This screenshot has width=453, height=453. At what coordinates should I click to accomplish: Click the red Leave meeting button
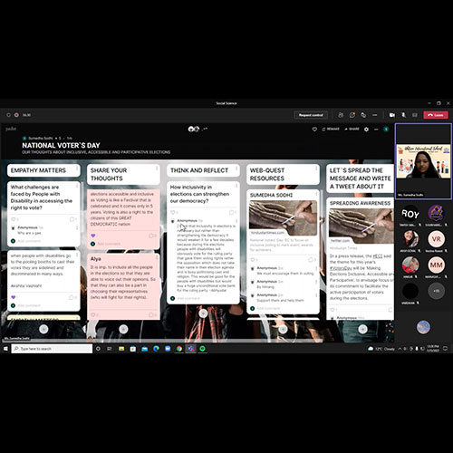436,115
